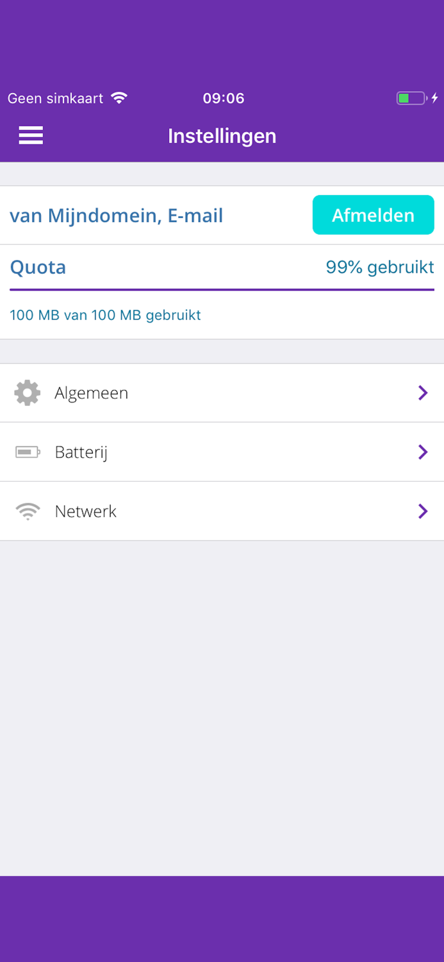
Task: Tap the battery indicator in the status bar
Action: point(411,98)
